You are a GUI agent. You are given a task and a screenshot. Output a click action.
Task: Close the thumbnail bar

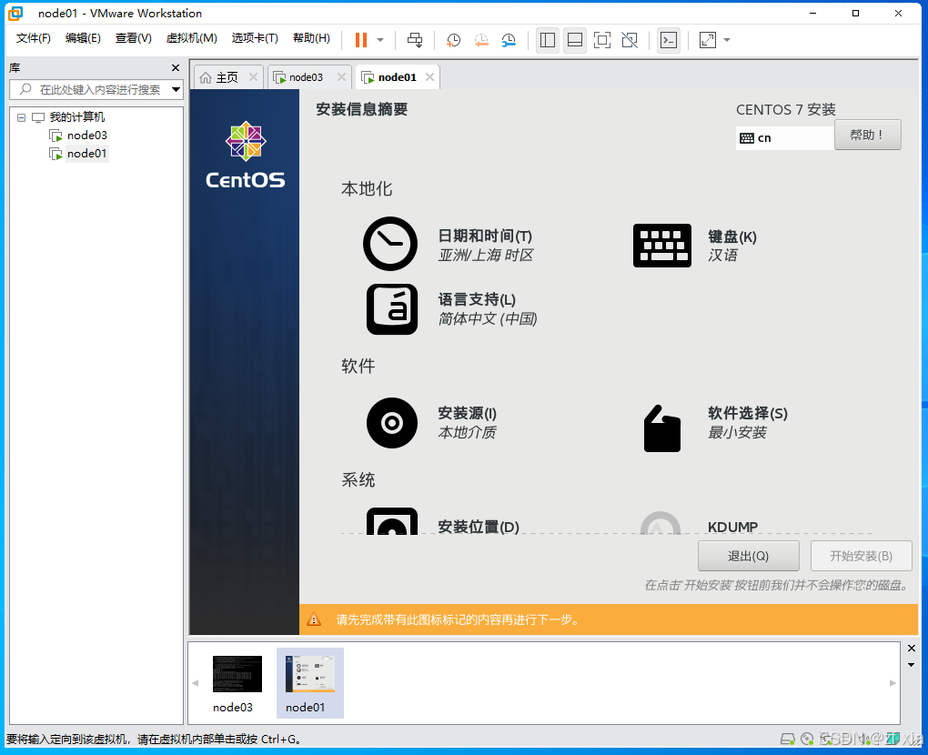(912, 649)
